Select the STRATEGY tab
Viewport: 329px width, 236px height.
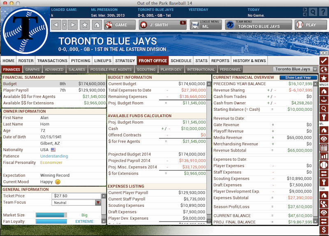click(125, 60)
